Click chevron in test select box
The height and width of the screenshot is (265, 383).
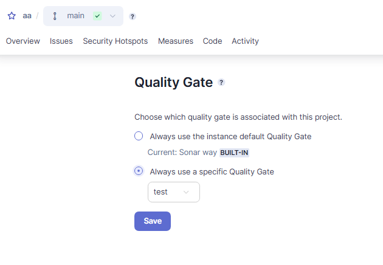pyautogui.click(x=186, y=192)
